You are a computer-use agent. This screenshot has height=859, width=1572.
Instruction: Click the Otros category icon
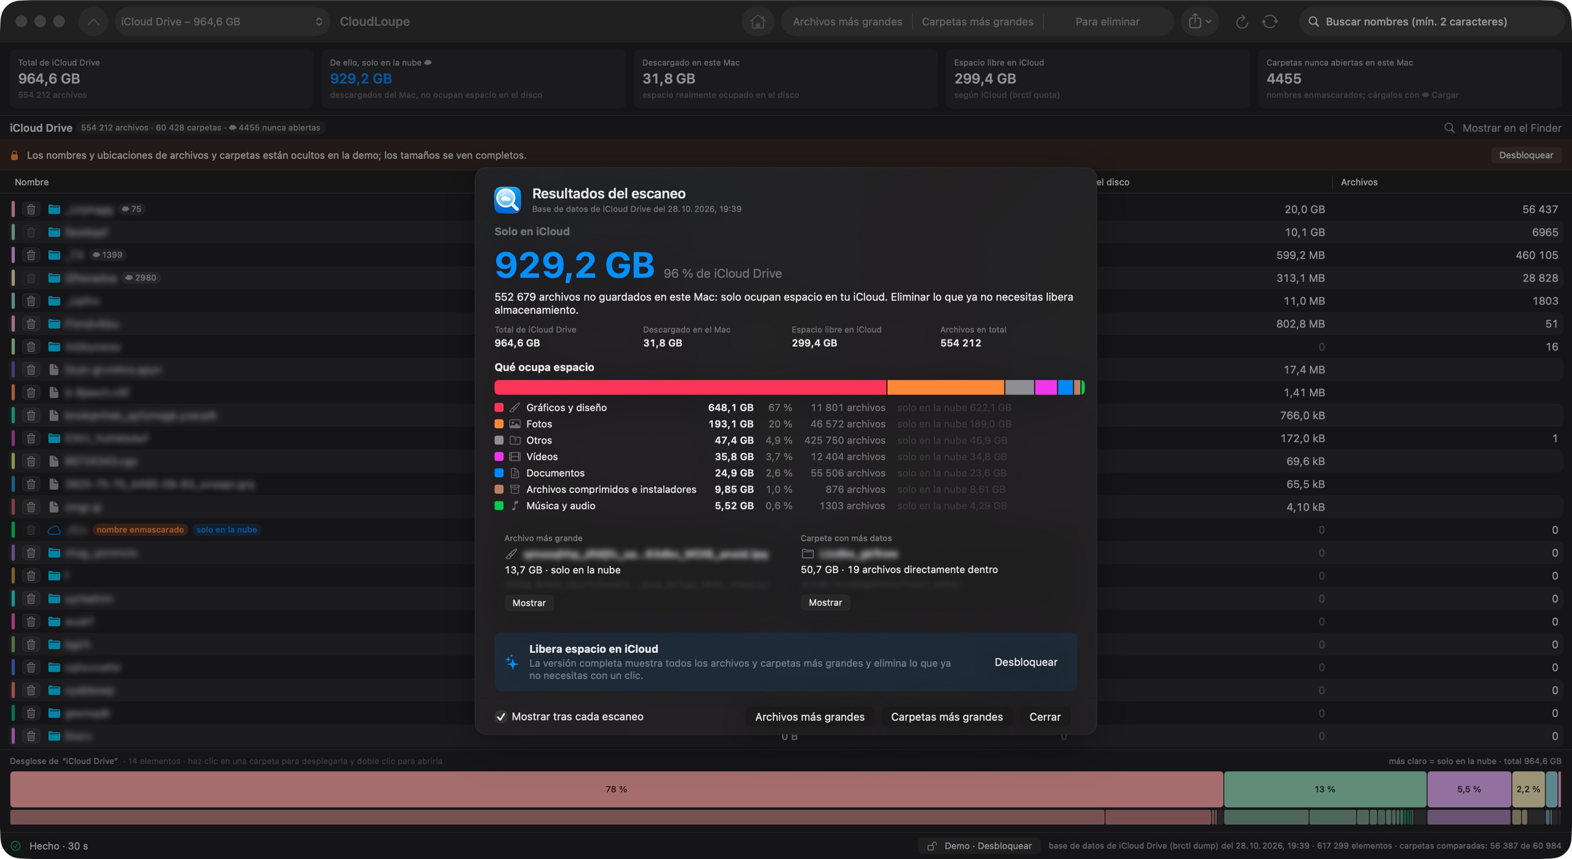pos(515,440)
